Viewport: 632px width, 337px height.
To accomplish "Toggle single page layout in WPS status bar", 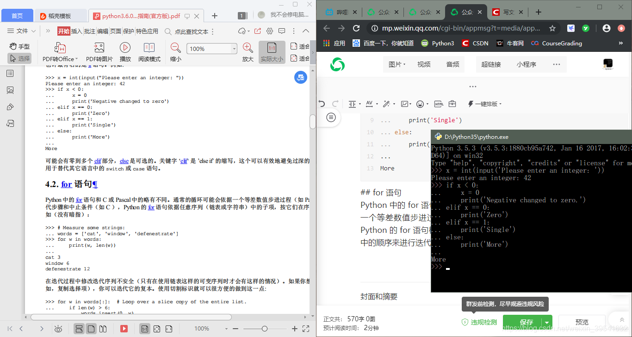I will 91,329.
